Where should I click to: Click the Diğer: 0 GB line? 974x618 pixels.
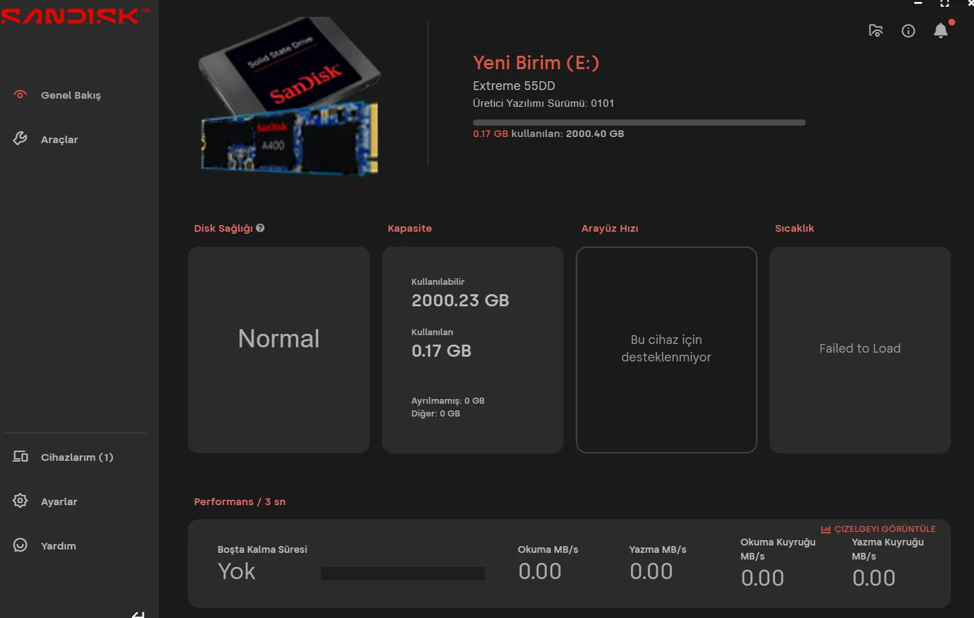(x=436, y=413)
